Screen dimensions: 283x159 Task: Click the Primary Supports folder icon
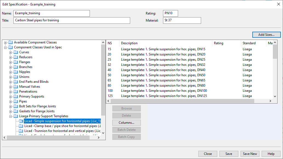(16, 96)
